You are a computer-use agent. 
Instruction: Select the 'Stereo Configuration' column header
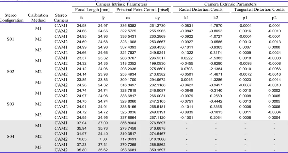point(11,18)
